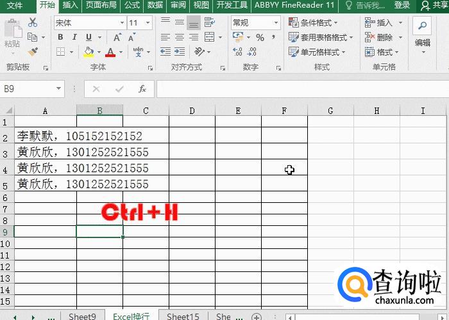
Task: Open the 文件 menu
Action: [x=14, y=5]
